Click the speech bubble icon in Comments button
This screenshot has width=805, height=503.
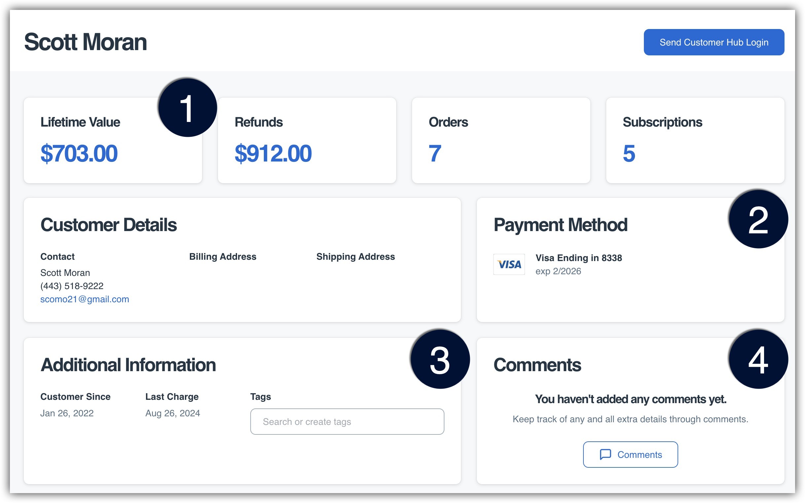[605, 454]
